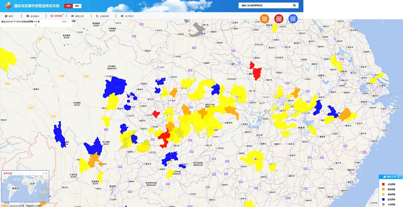Click the house icon for 首页
Image resolution: width=403 pixels, height=207 pixels.
[6, 16]
